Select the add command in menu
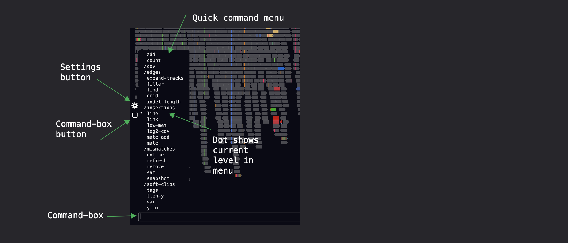 point(151,55)
